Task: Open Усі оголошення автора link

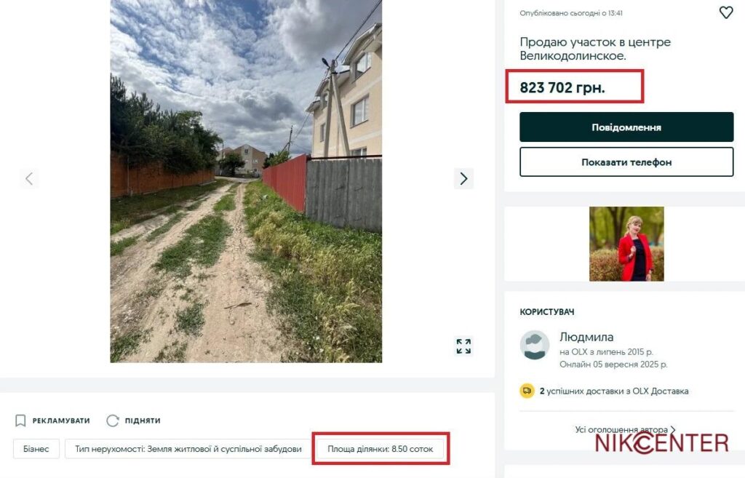Action: point(621,430)
